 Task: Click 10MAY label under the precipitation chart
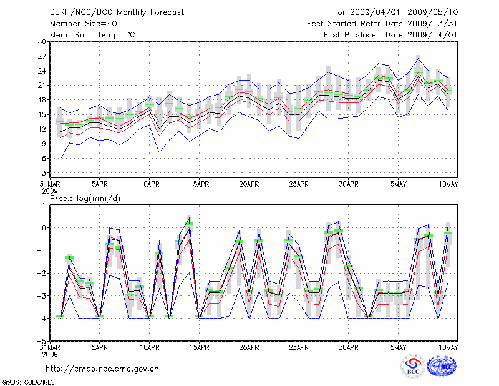click(x=449, y=347)
